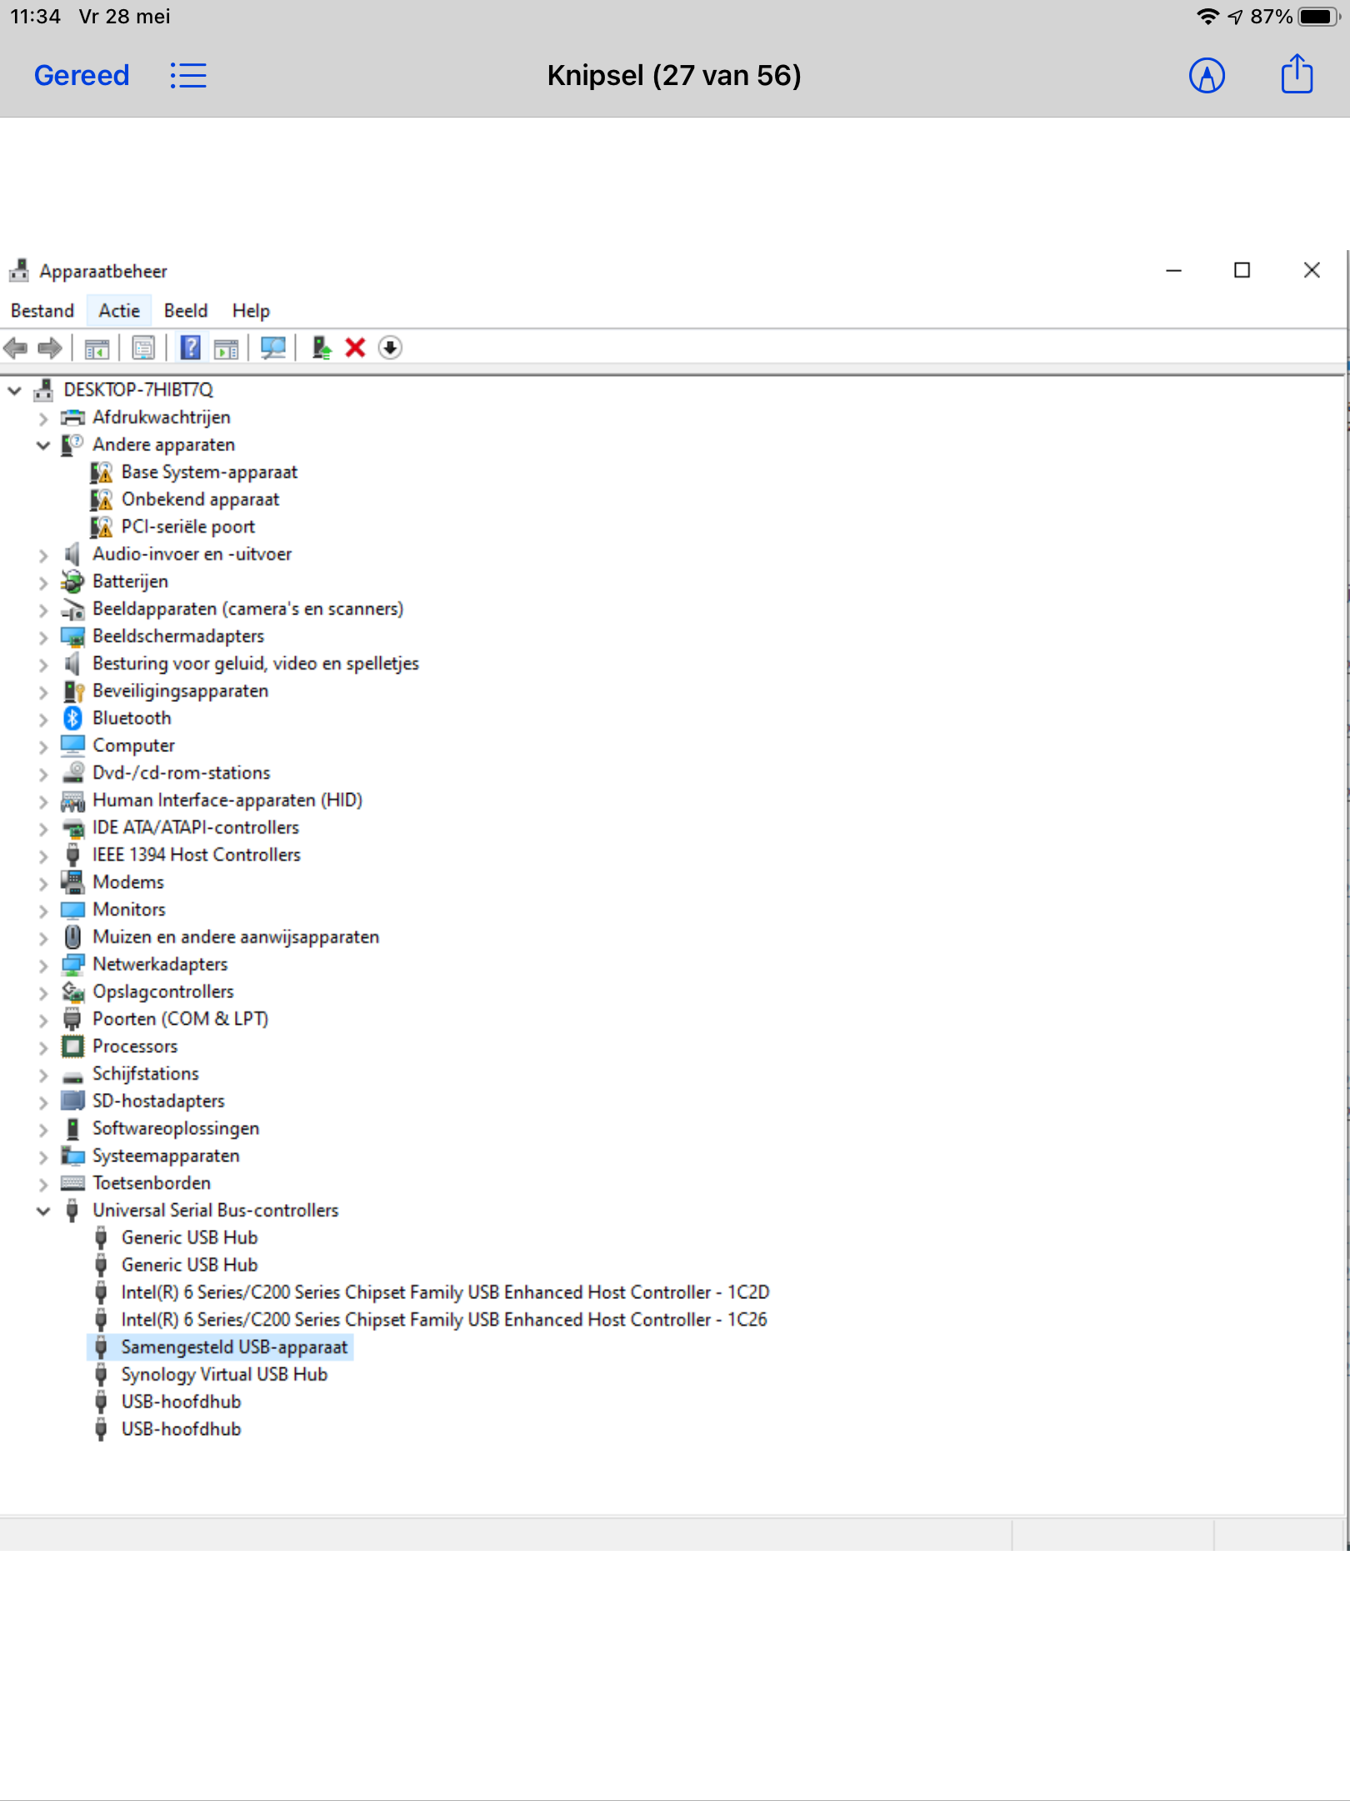
Task: Open the Beeld menu
Action: pyautogui.click(x=186, y=311)
